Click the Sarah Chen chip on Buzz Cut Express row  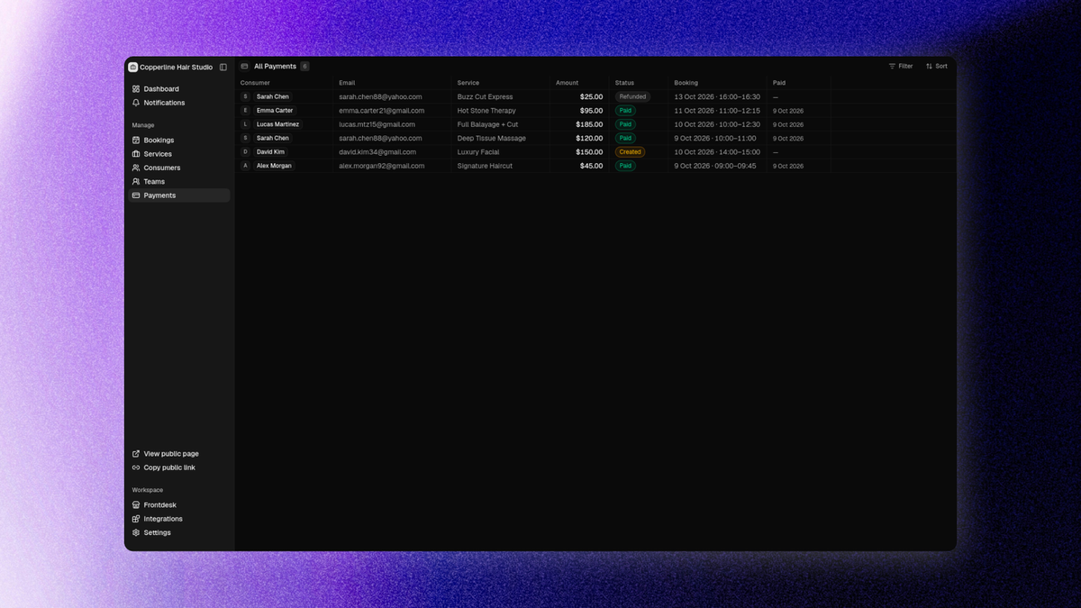(273, 96)
